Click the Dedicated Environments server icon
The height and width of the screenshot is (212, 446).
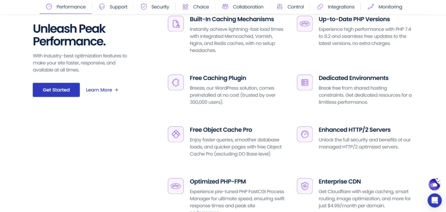pyautogui.click(x=305, y=82)
